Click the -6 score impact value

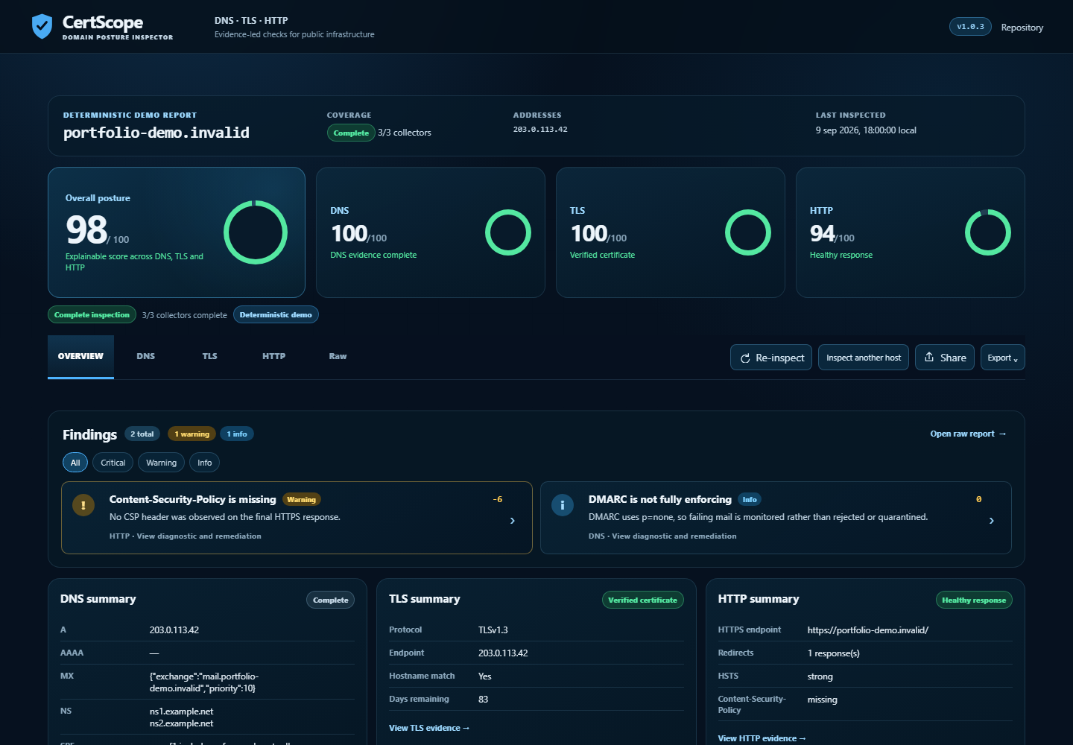[x=498, y=499]
